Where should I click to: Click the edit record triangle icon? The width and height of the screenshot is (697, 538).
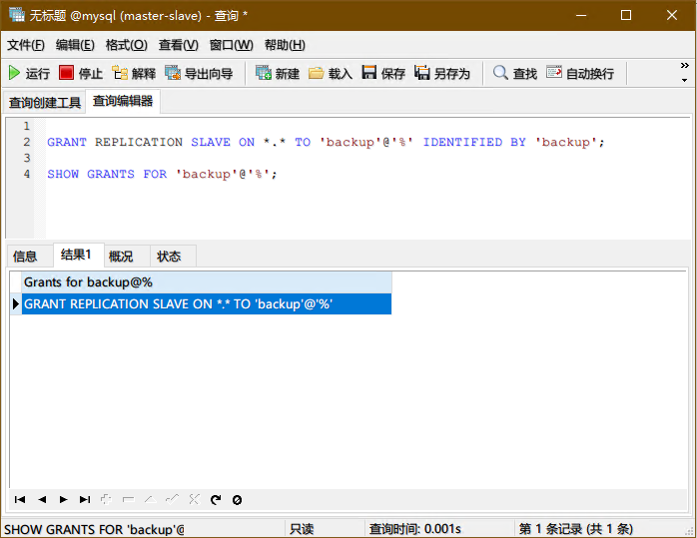150,500
